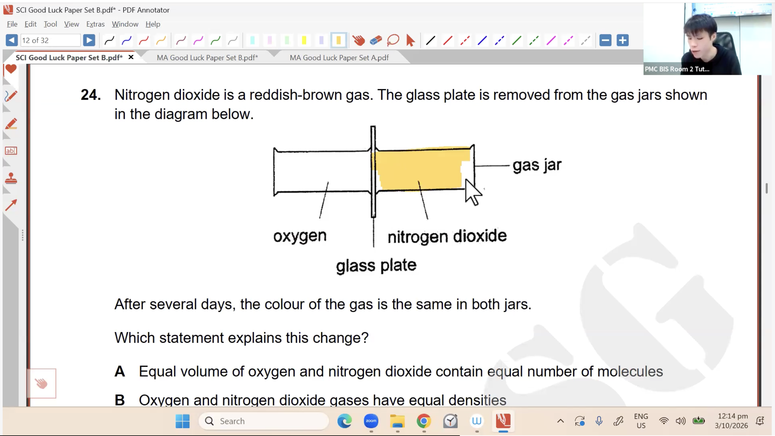This screenshot has height=436, width=775.
Task: Select the solid red line tool
Action: [448, 41]
